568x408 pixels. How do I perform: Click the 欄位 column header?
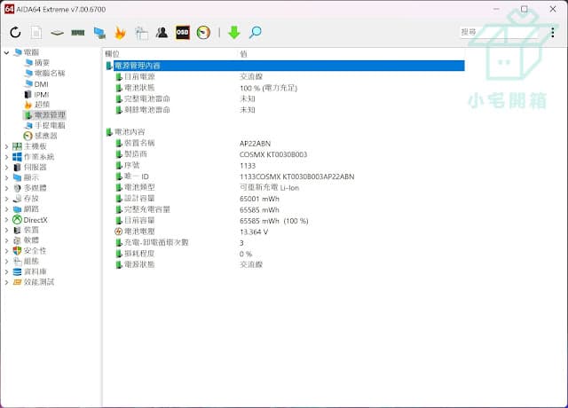coord(113,54)
